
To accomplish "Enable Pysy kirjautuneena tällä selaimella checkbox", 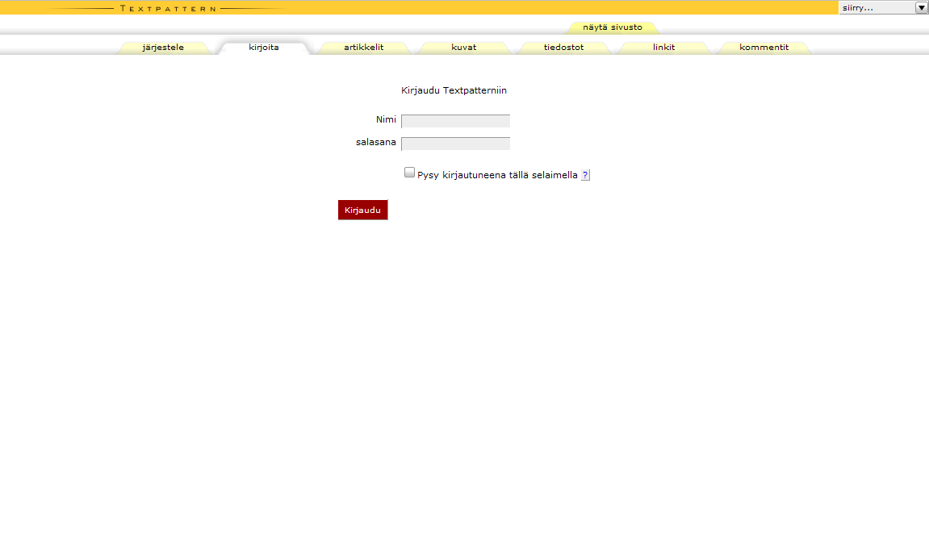I will tap(409, 173).
